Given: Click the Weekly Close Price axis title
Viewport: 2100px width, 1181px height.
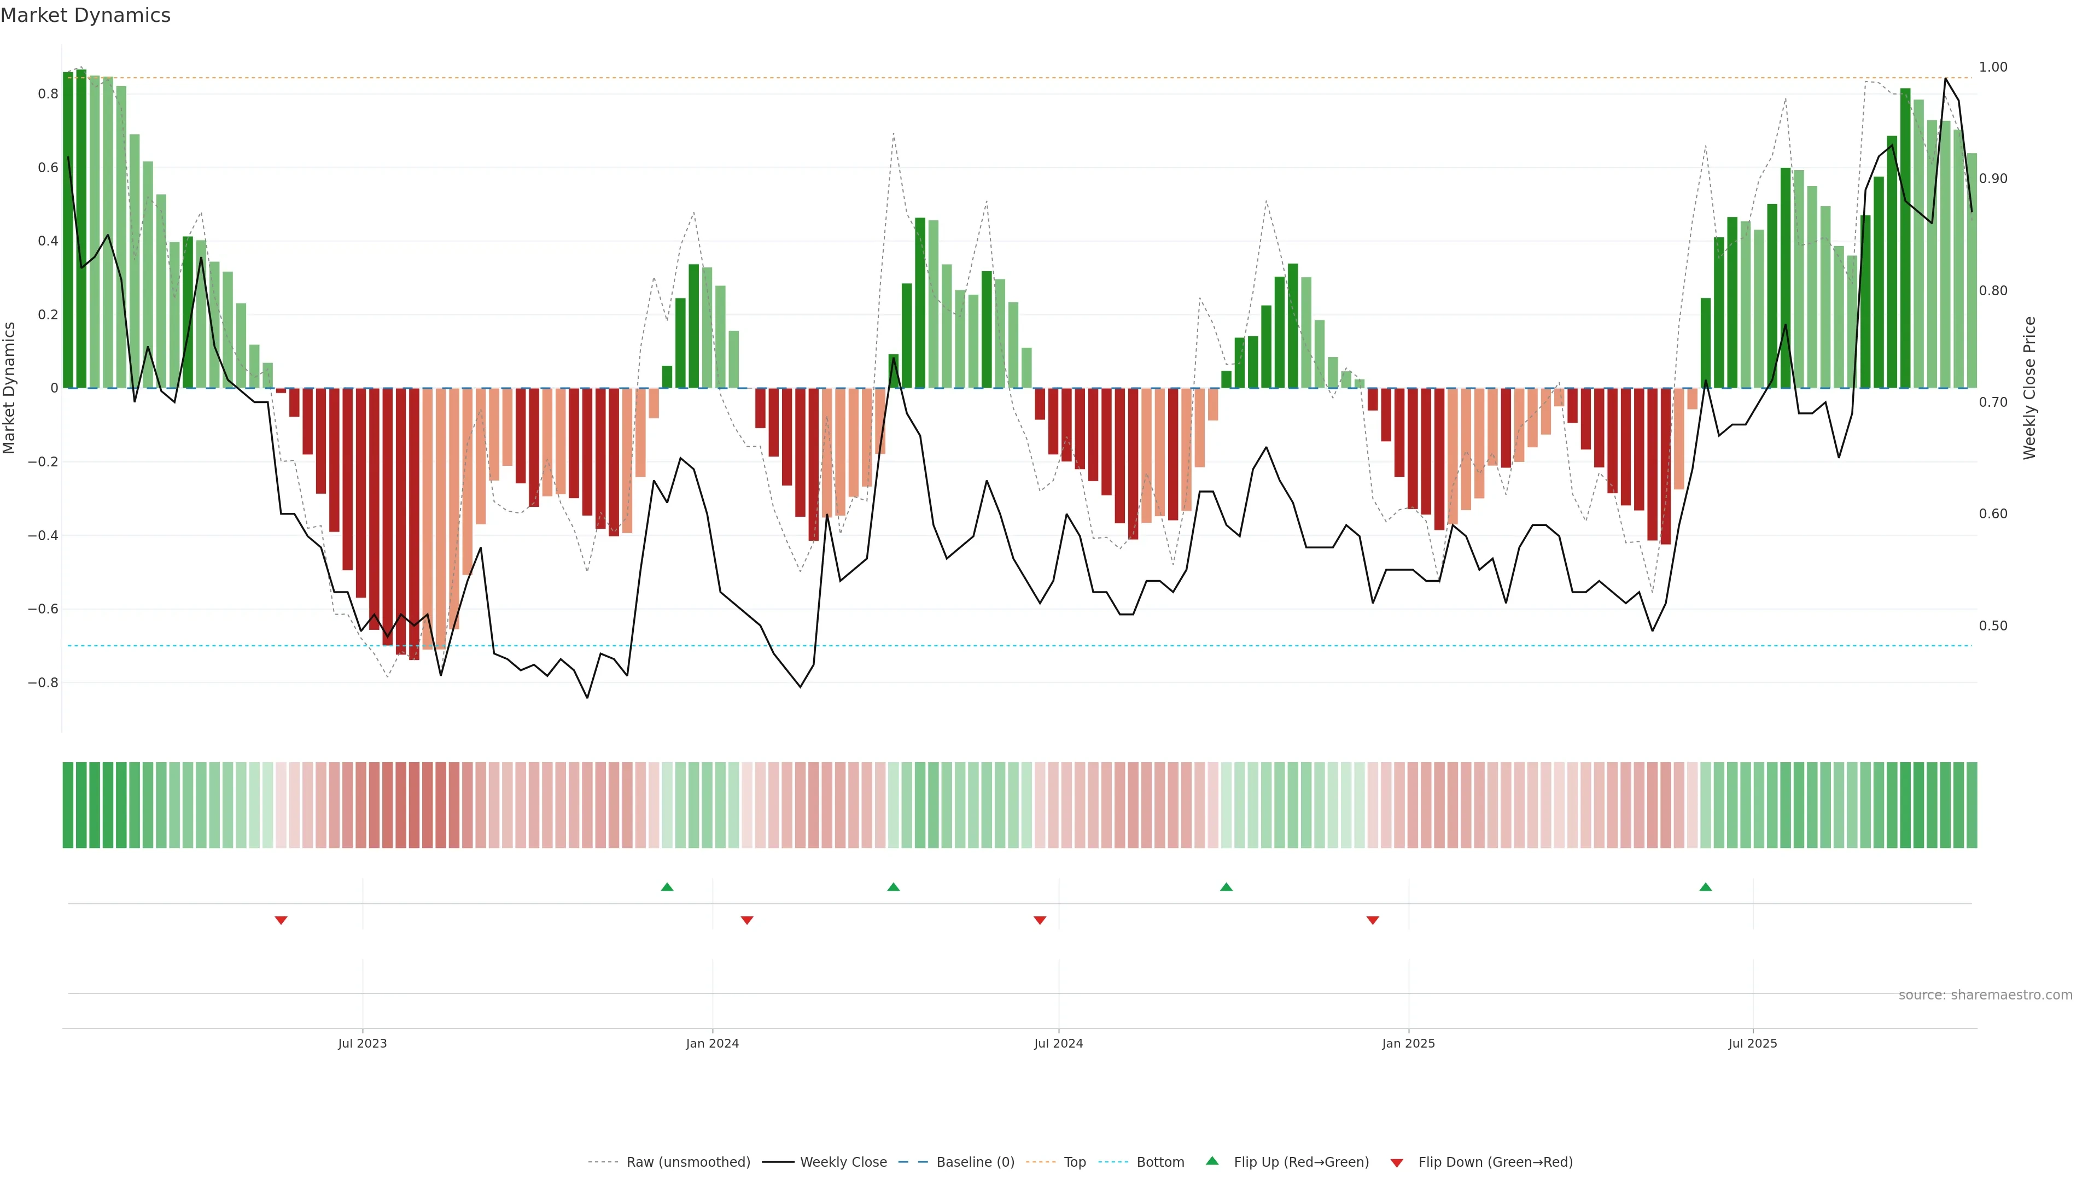Looking at the screenshot, I should (x=2029, y=388).
